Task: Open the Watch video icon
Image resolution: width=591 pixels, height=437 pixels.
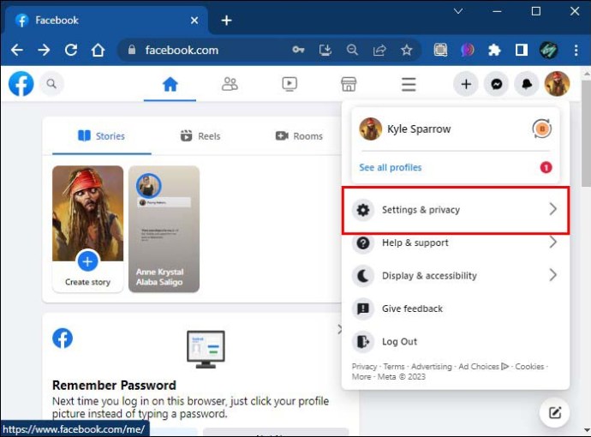Action: [x=290, y=84]
